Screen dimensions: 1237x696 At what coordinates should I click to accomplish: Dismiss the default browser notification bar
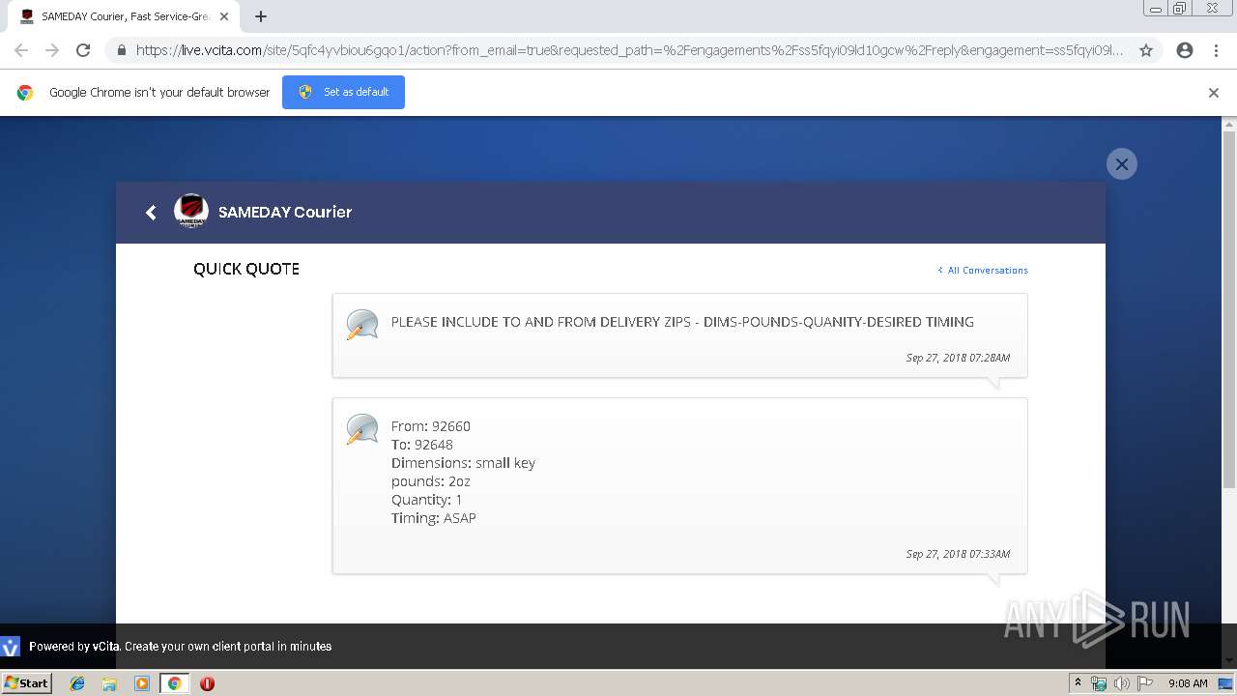click(x=1214, y=93)
